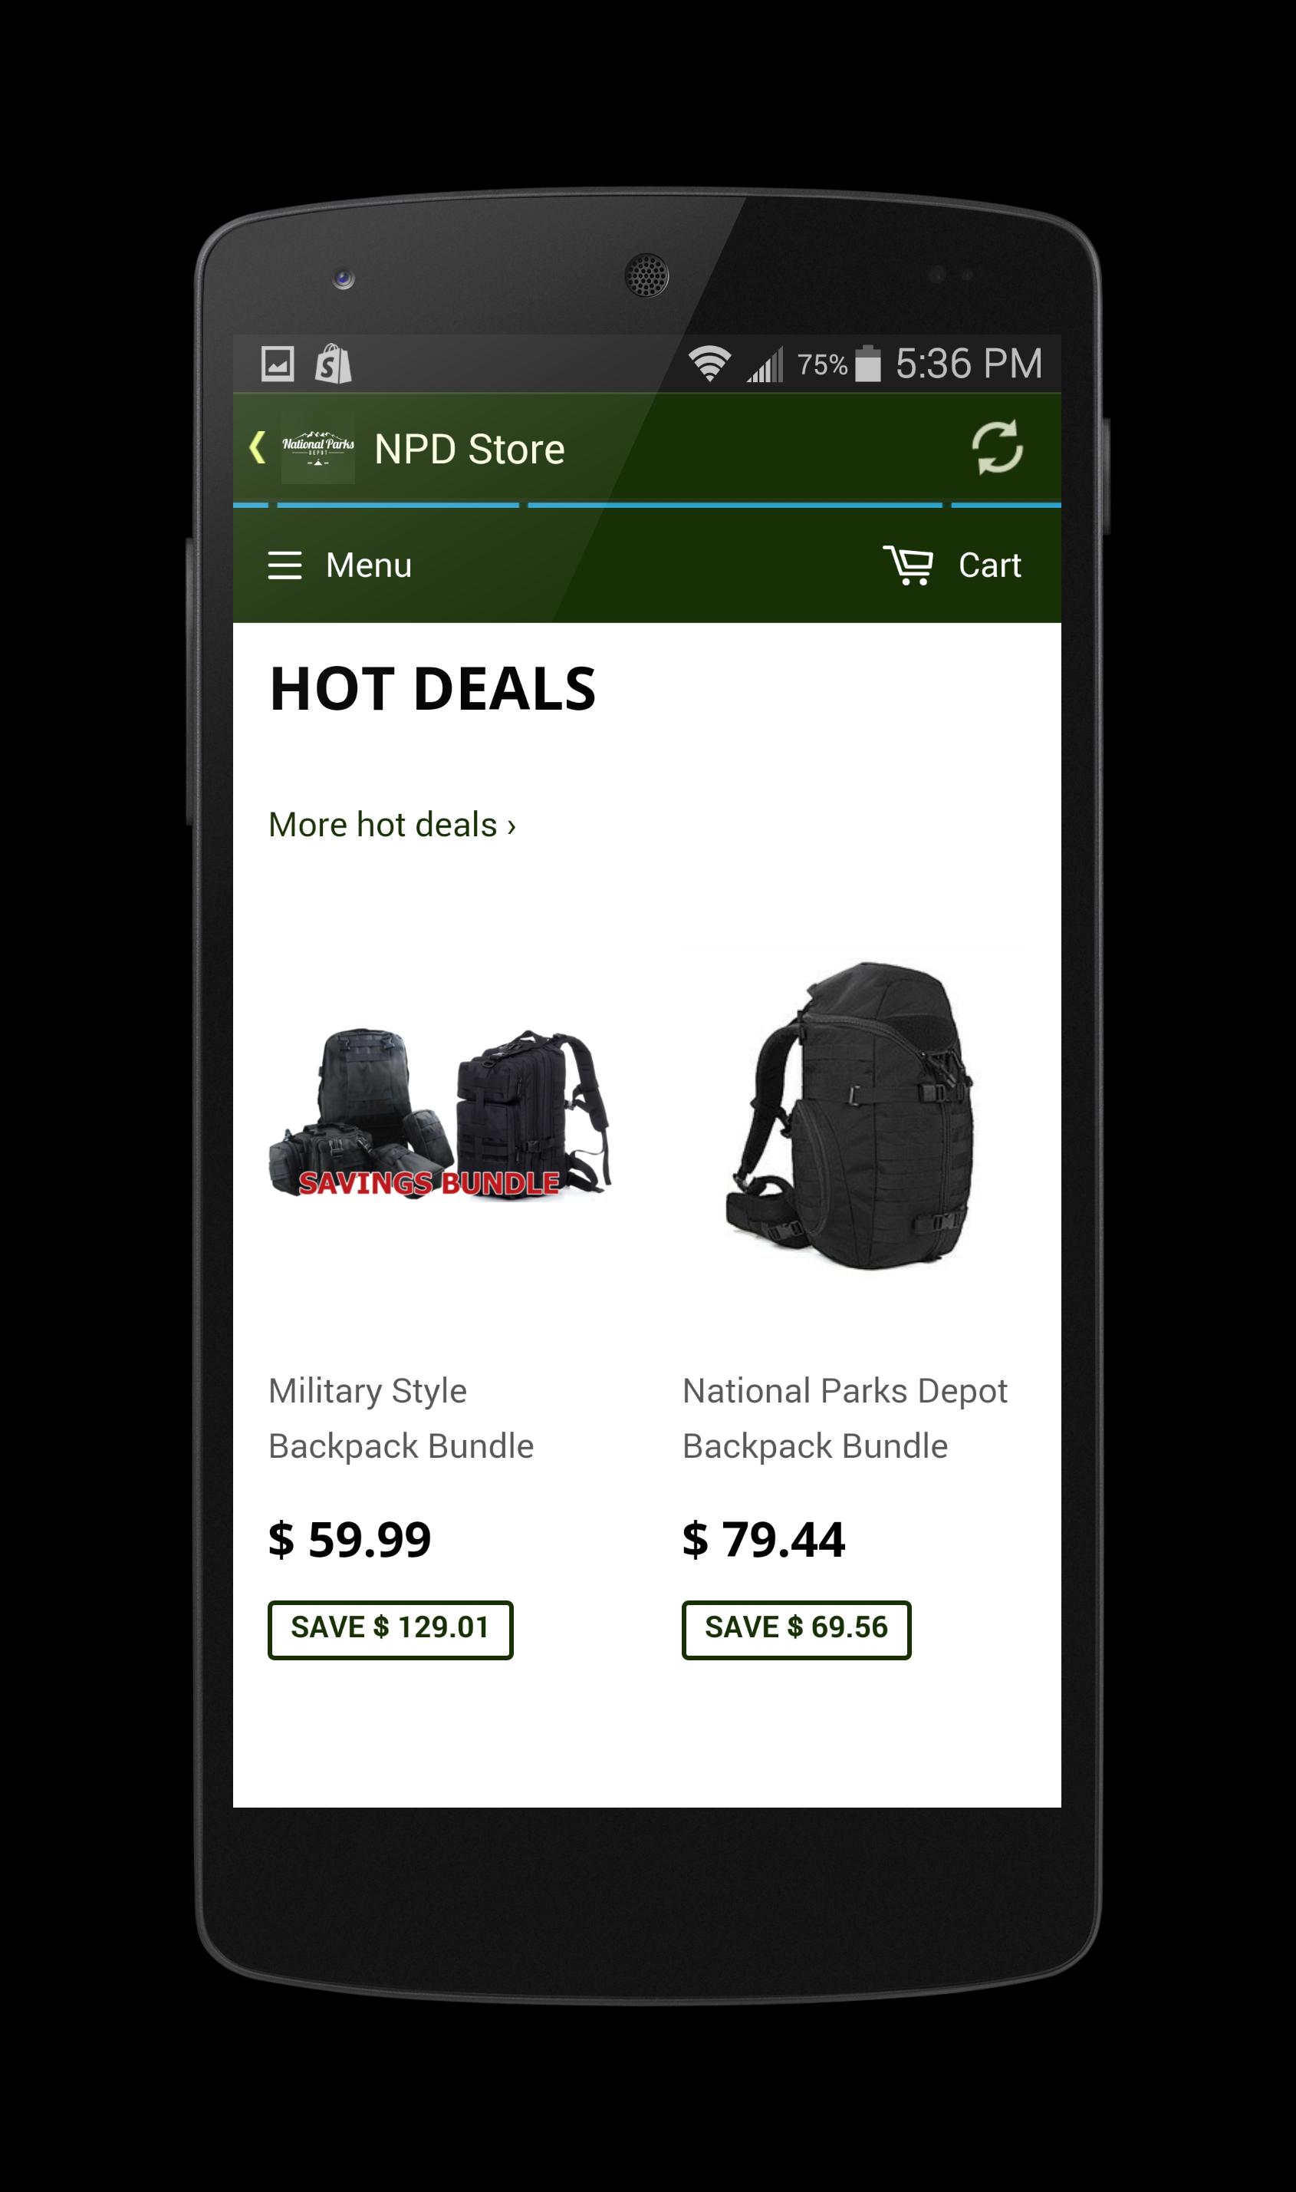Open the Menu label

pos(369,565)
